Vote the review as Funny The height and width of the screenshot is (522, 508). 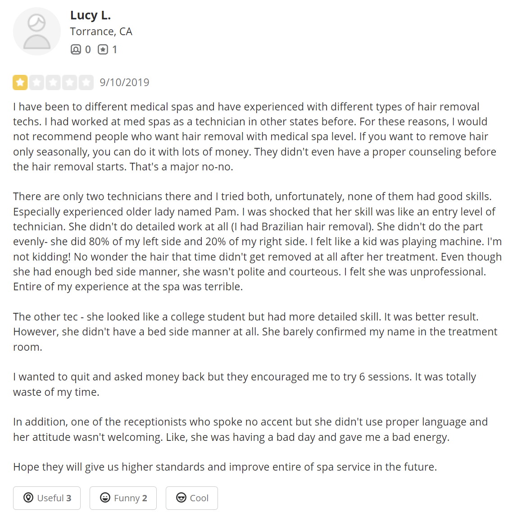click(x=123, y=498)
